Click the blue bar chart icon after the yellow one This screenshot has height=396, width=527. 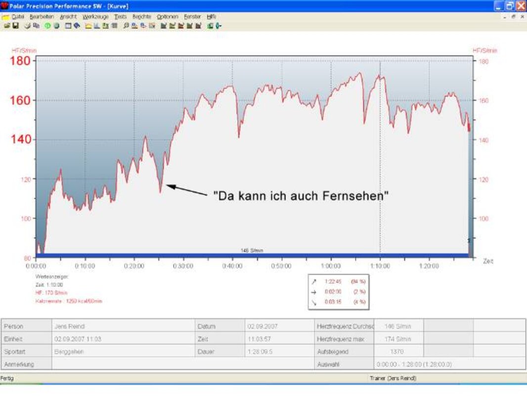[x=97, y=26]
